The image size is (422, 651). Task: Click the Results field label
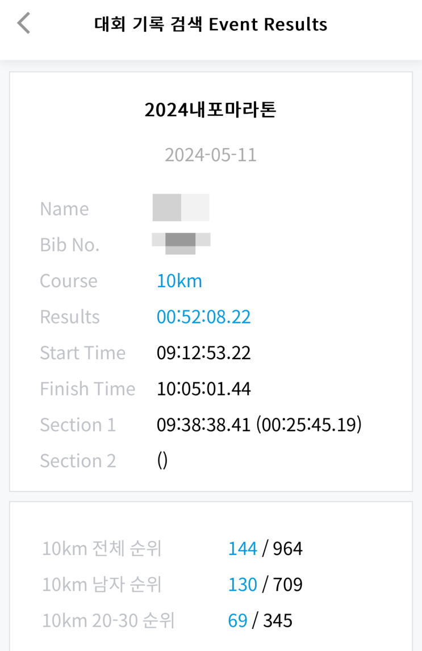click(70, 317)
